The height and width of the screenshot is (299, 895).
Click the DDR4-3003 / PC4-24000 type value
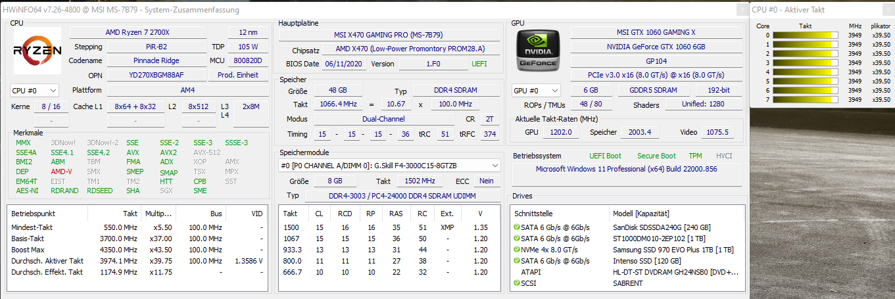click(x=403, y=196)
